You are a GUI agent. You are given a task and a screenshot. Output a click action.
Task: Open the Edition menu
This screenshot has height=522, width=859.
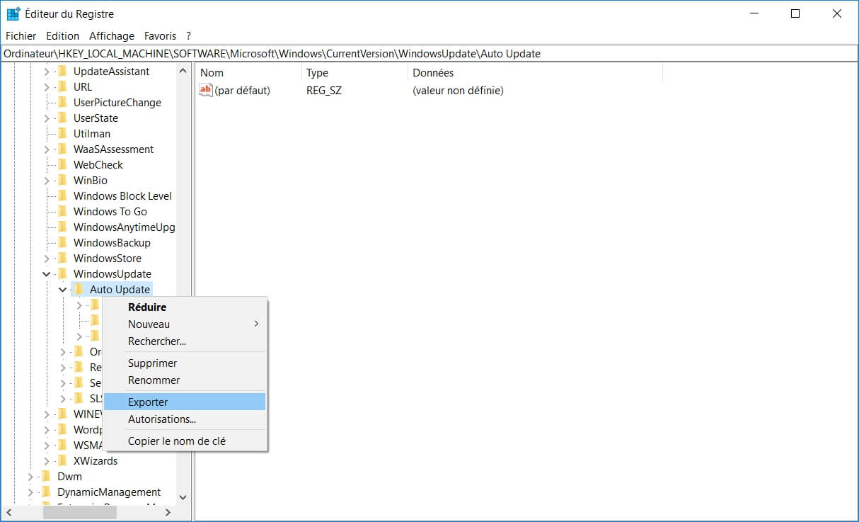(63, 35)
